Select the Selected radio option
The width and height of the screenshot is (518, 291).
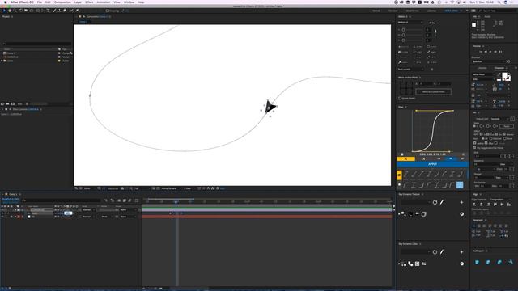(x=491, y=138)
